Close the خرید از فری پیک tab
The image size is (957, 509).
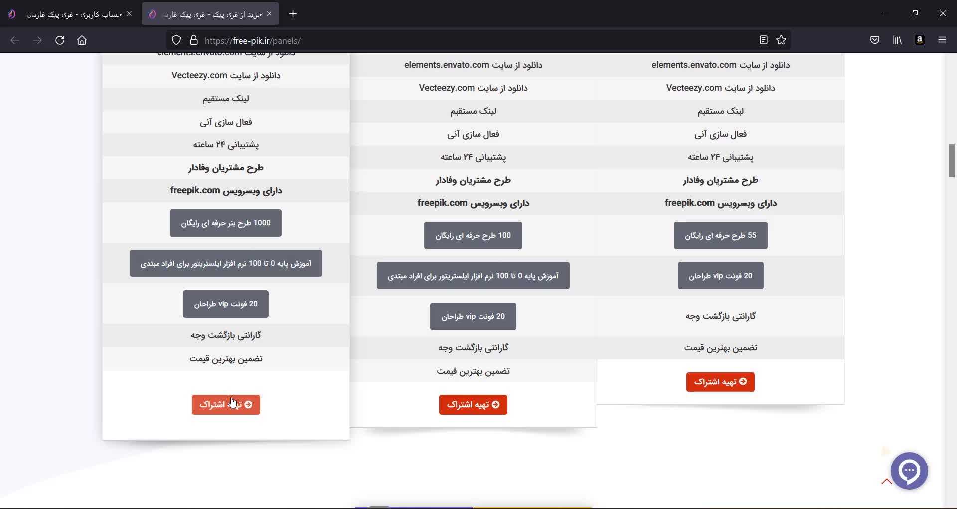click(269, 14)
